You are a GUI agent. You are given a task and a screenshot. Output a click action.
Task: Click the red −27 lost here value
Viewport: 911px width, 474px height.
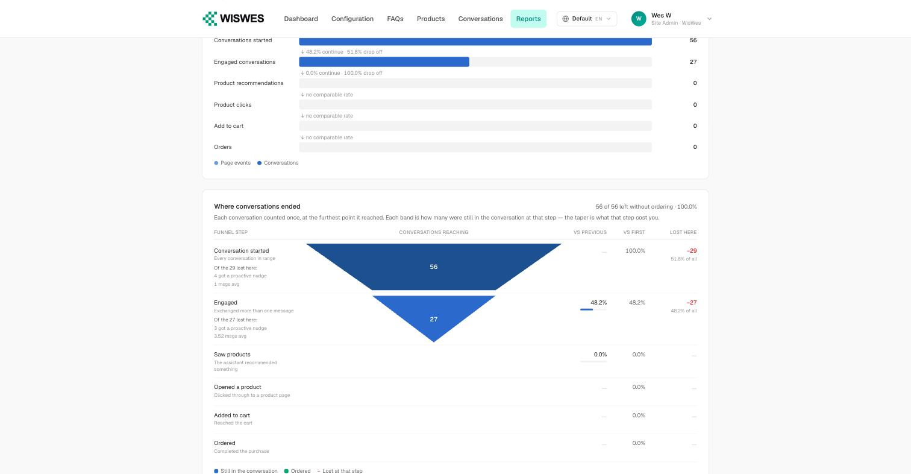(x=692, y=303)
